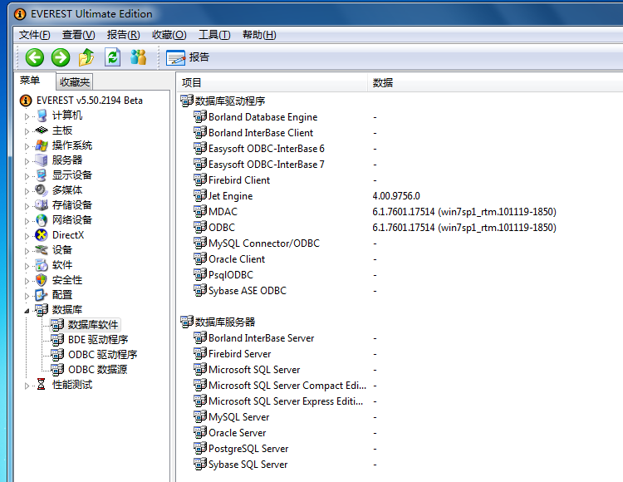Open the 性能测试 hourglass item
623x482 pixels.
click(x=71, y=385)
